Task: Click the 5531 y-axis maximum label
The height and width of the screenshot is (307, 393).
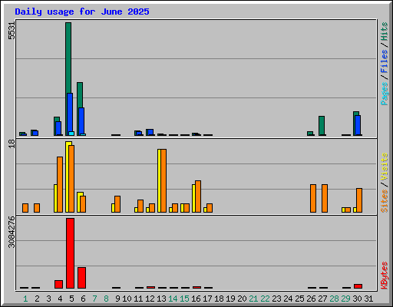Action: 12,31
